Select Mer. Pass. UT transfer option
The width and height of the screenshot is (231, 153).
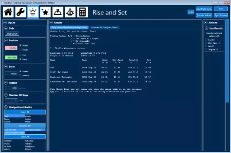[206, 43]
